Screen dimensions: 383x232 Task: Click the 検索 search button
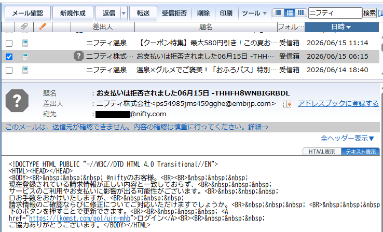pyautogui.click(x=370, y=13)
